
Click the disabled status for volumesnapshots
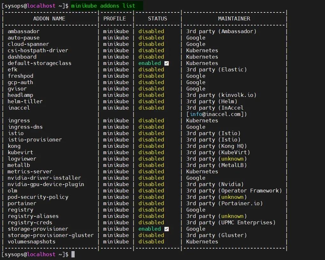click(151, 242)
